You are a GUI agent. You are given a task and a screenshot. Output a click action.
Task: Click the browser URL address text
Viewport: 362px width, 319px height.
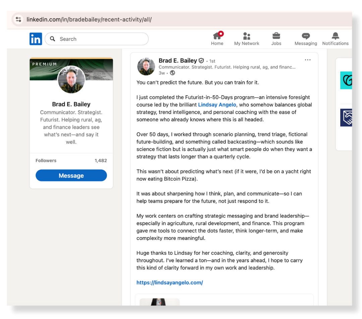coord(89,19)
